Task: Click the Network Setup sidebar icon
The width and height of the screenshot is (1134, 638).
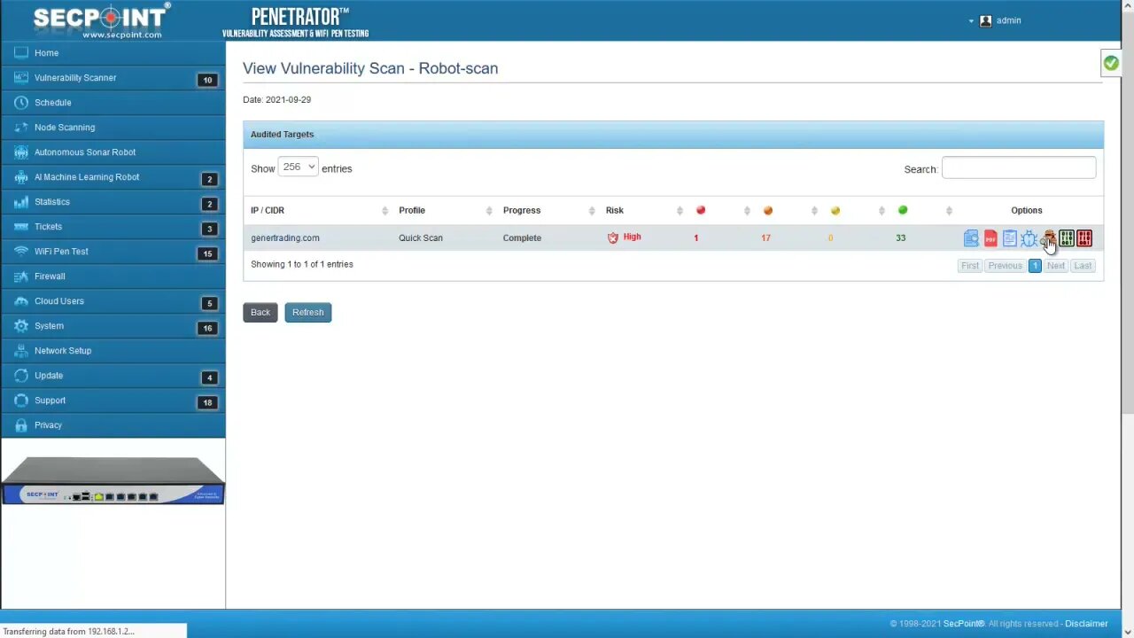Action: click(x=21, y=351)
